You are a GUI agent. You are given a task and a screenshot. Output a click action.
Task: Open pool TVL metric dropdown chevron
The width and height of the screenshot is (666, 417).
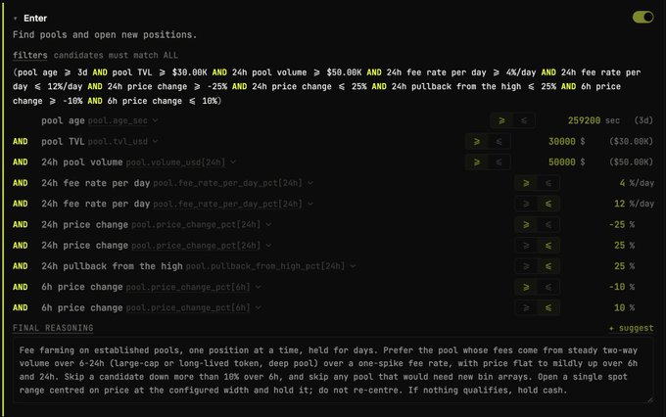[156, 141]
